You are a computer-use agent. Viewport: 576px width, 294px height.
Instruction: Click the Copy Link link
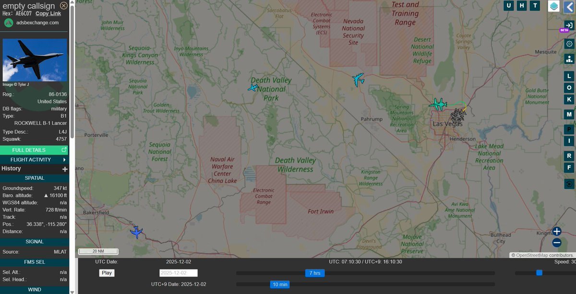coord(48,13)
